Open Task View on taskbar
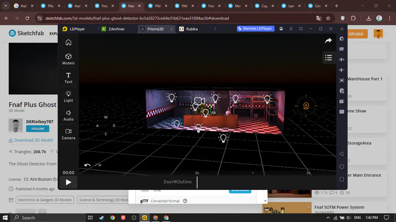The width and height of the screenshot is (396, 222). [90, 218]
